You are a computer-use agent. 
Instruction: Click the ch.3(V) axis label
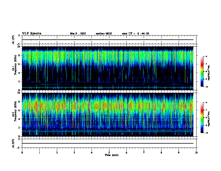tap(13, 143)
